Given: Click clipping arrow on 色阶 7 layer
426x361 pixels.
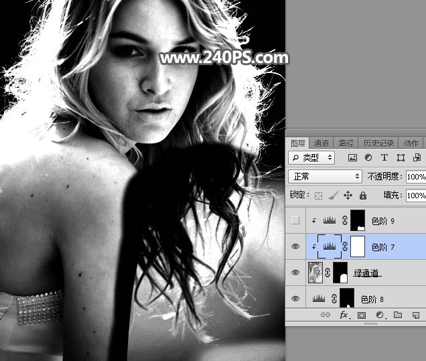Looking at the screenshot, I should (313, 246).
